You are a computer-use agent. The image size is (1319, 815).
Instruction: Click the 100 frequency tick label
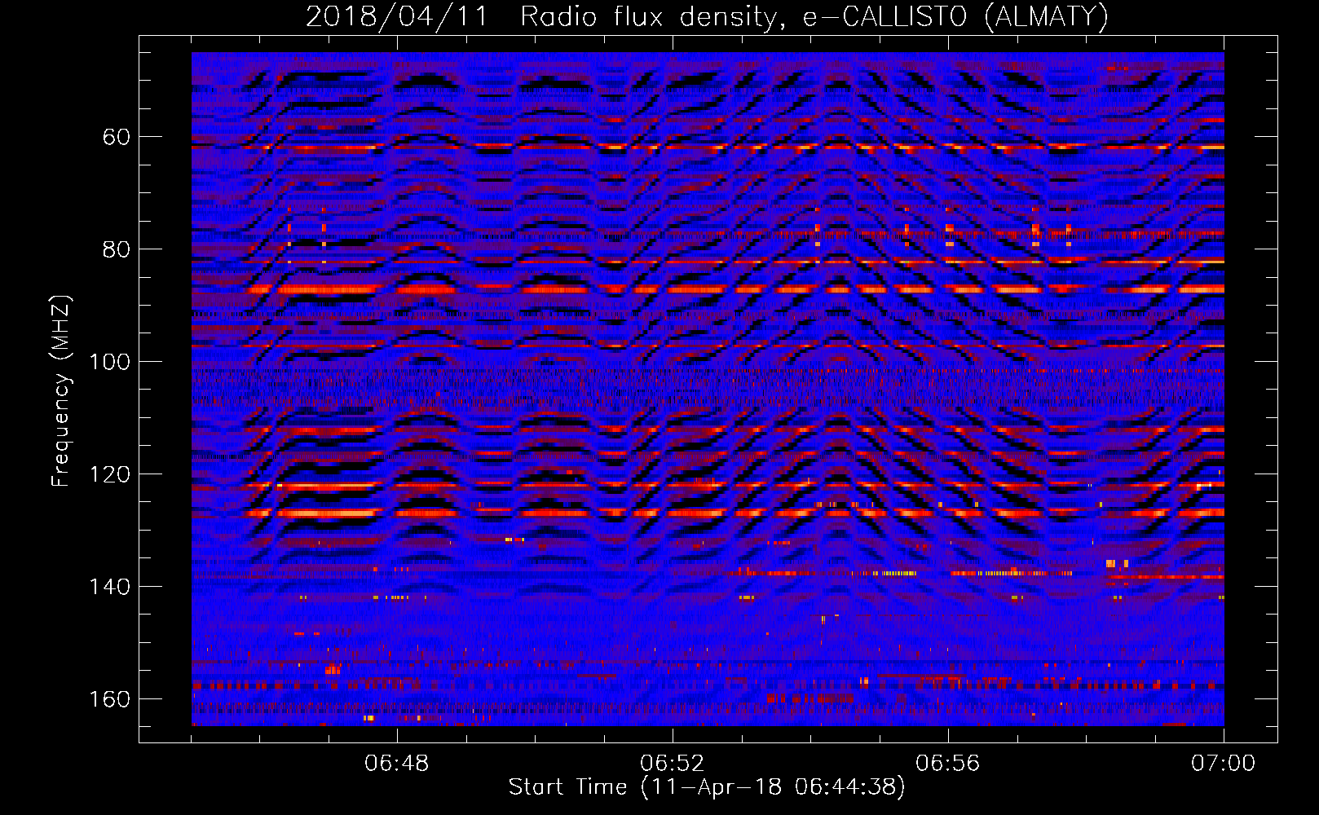coord(110,362)
